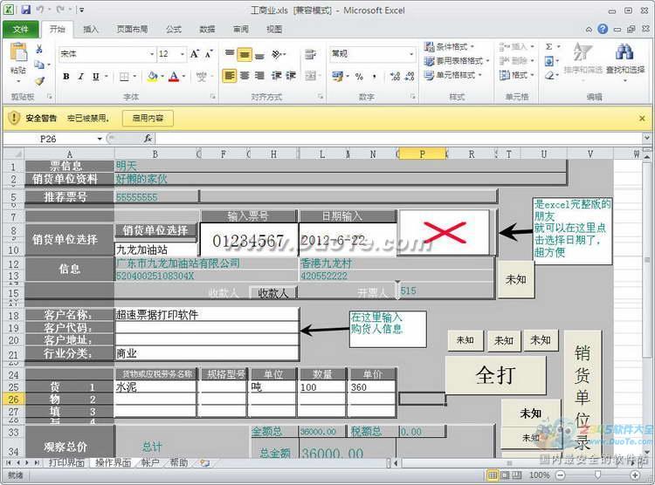The height and width of the screenshot is (485, 655).
Task: Toggle Underline formatting
Action: pos(96,77)
